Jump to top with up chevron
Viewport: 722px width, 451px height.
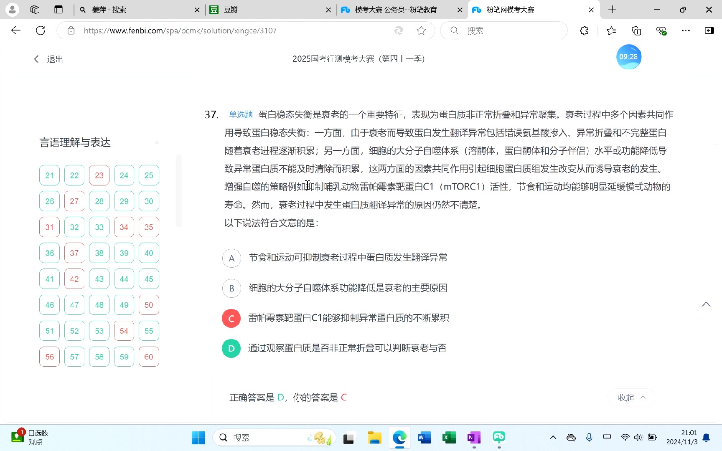point(706,304)
